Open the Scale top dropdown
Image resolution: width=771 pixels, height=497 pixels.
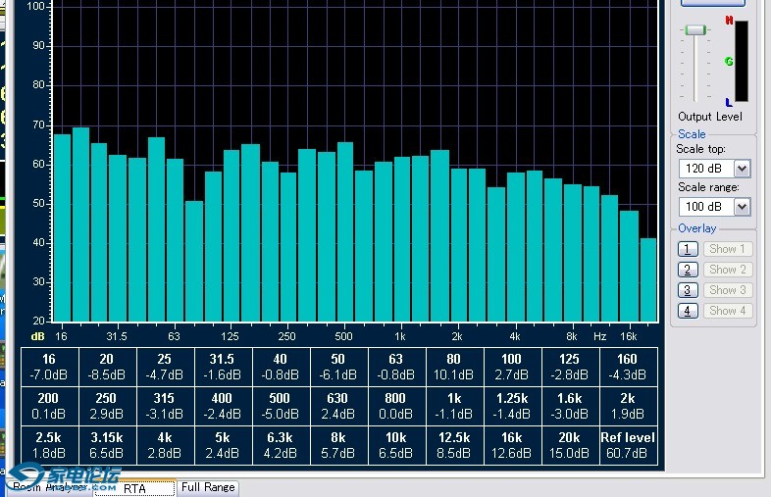point(742,169)
